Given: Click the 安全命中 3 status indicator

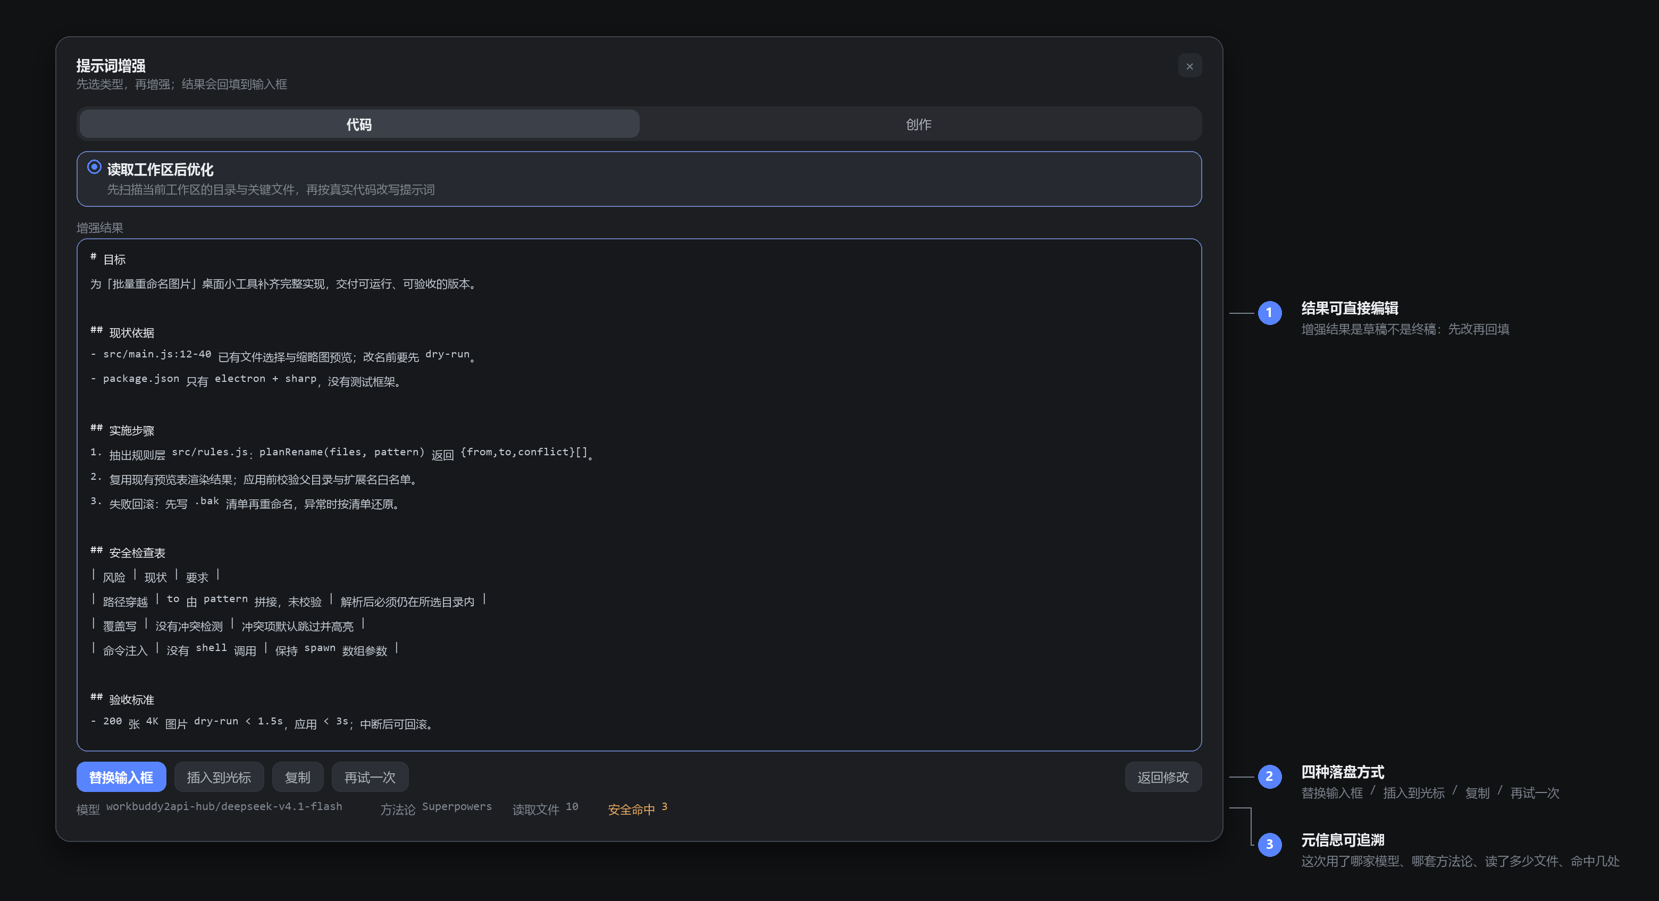Looking at the screenshot, I should coord(638,808).
